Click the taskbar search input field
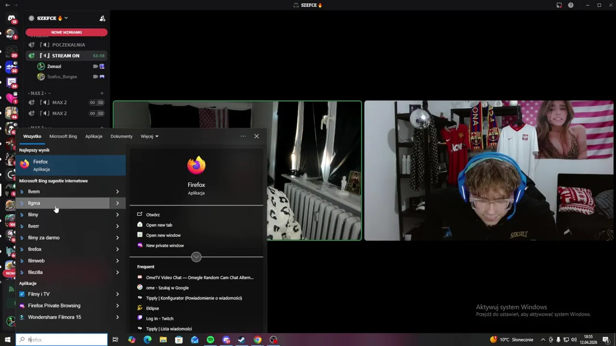 (x=62, y=340)
